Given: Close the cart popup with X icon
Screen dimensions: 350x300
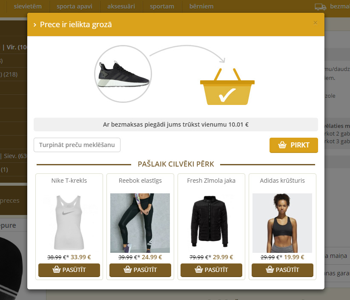Looking at the screenshot, I should pos(315,23).
